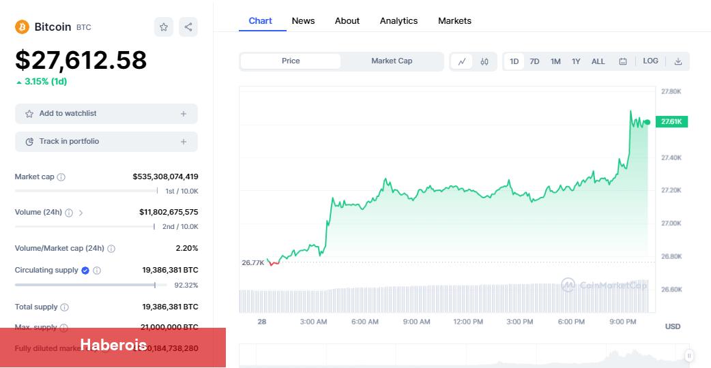Expand Volume (24h) chevron arrow
711x368 pixels.
81,213
